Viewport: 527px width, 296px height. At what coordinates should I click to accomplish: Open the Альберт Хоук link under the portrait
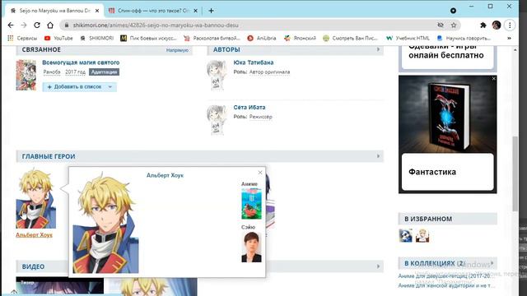(x=34, y=235)
